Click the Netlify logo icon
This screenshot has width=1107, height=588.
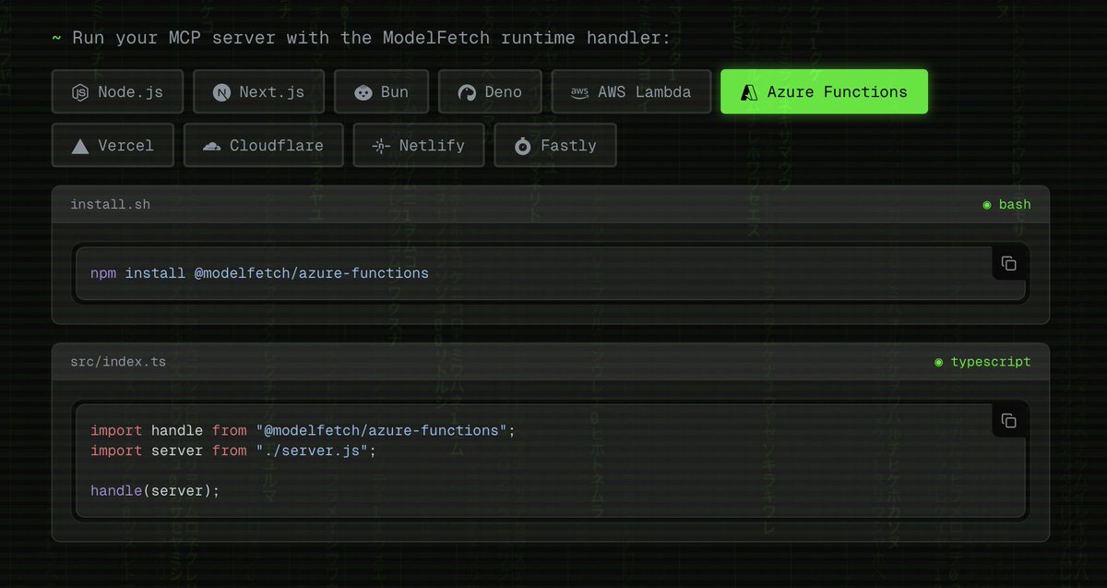381,146
